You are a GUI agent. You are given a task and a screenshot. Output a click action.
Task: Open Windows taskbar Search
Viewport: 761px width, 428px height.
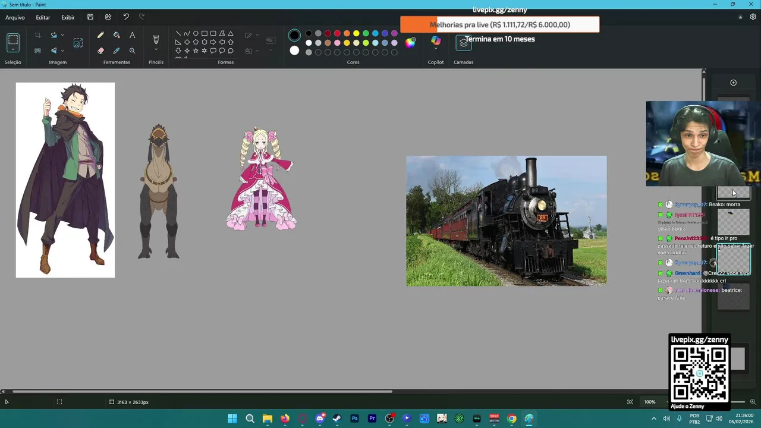(250, 418)
